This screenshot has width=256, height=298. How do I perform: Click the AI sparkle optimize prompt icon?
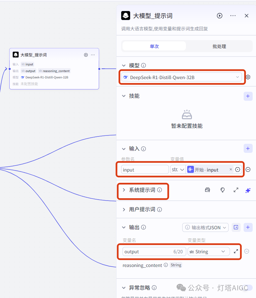(x=248, y=190)
